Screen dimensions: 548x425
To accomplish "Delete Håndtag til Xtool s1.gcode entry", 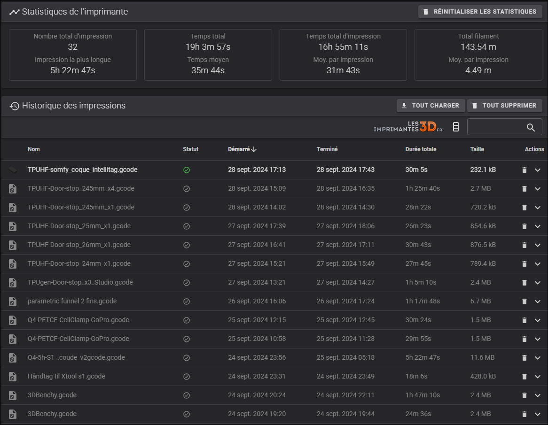I will tap(524, 377).
